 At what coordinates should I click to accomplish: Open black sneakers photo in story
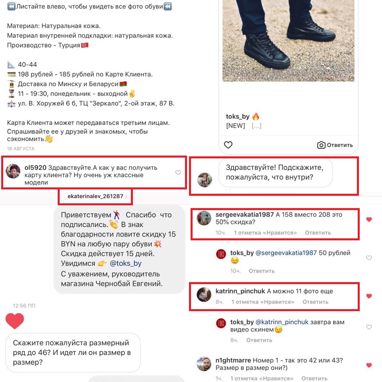pyautogui.click(x=288, y=41)
